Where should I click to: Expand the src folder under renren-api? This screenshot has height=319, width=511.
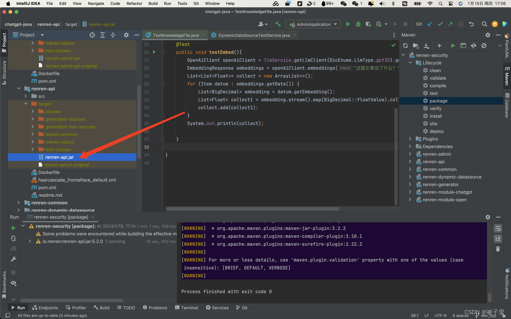click(26, 96)
